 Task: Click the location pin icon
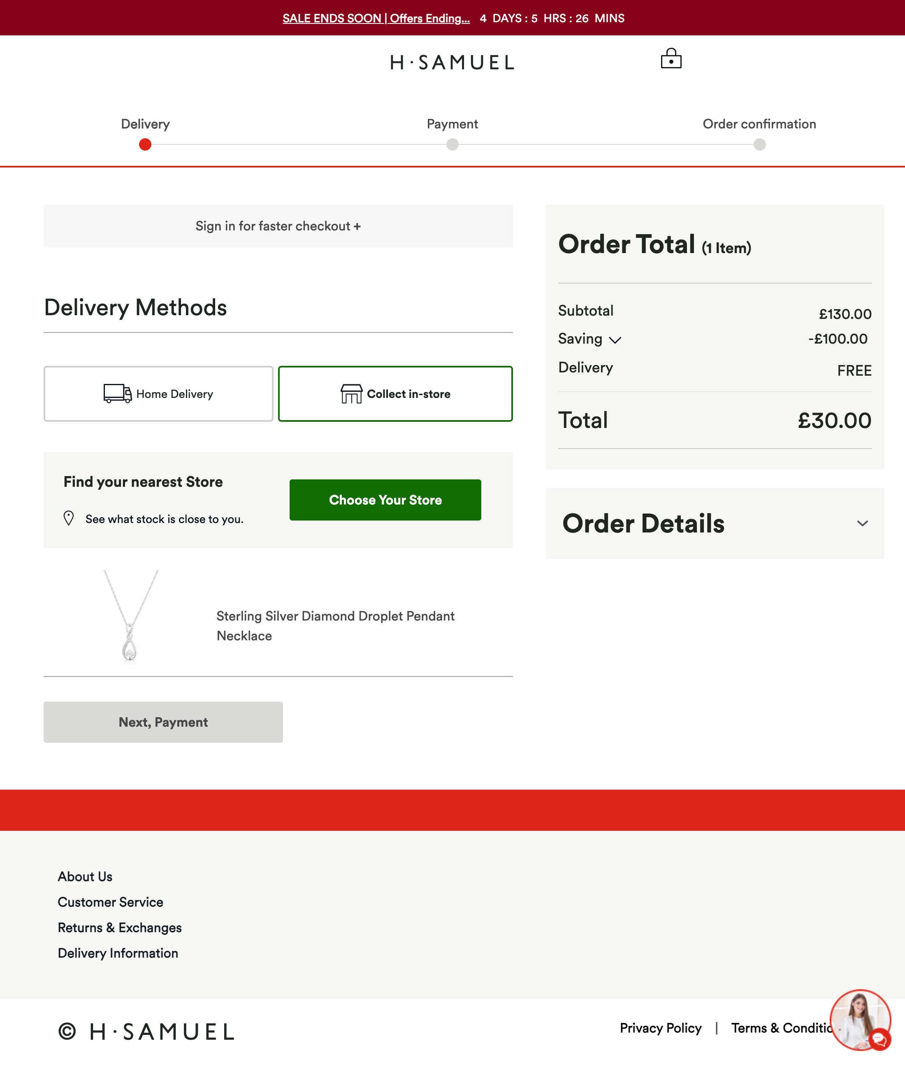pyautogui.click(x=68, y=518)
